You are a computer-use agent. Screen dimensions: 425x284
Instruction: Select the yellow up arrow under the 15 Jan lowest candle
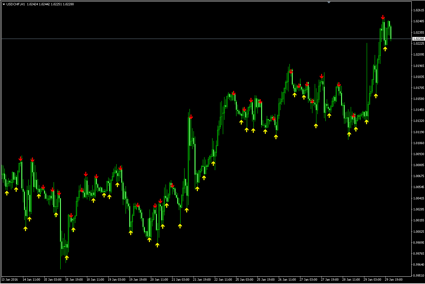coord(67,257)
